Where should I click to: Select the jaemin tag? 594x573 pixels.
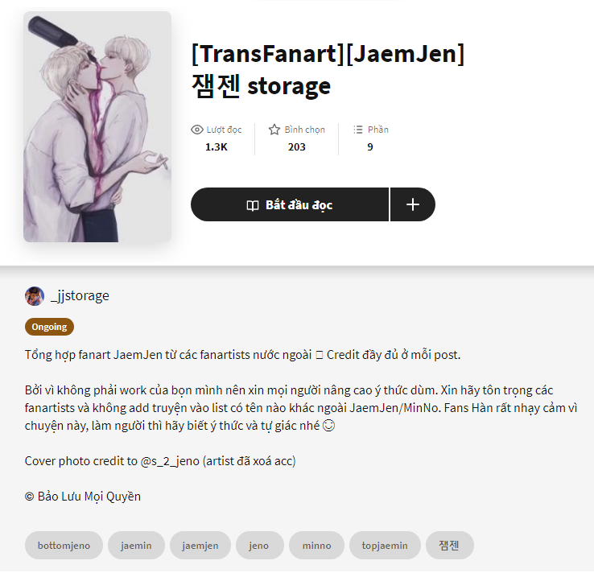coord(136,546)
